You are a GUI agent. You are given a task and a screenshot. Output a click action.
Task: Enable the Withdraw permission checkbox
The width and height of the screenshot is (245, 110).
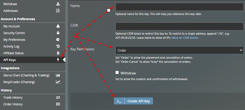pyautogui.click(x=117, y=73)
